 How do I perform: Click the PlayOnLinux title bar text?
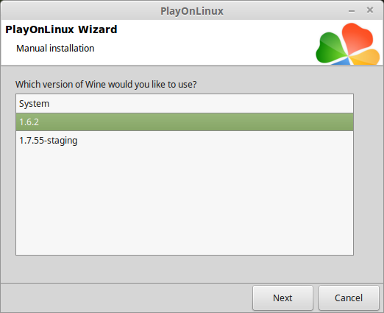(x=192, y=11)
